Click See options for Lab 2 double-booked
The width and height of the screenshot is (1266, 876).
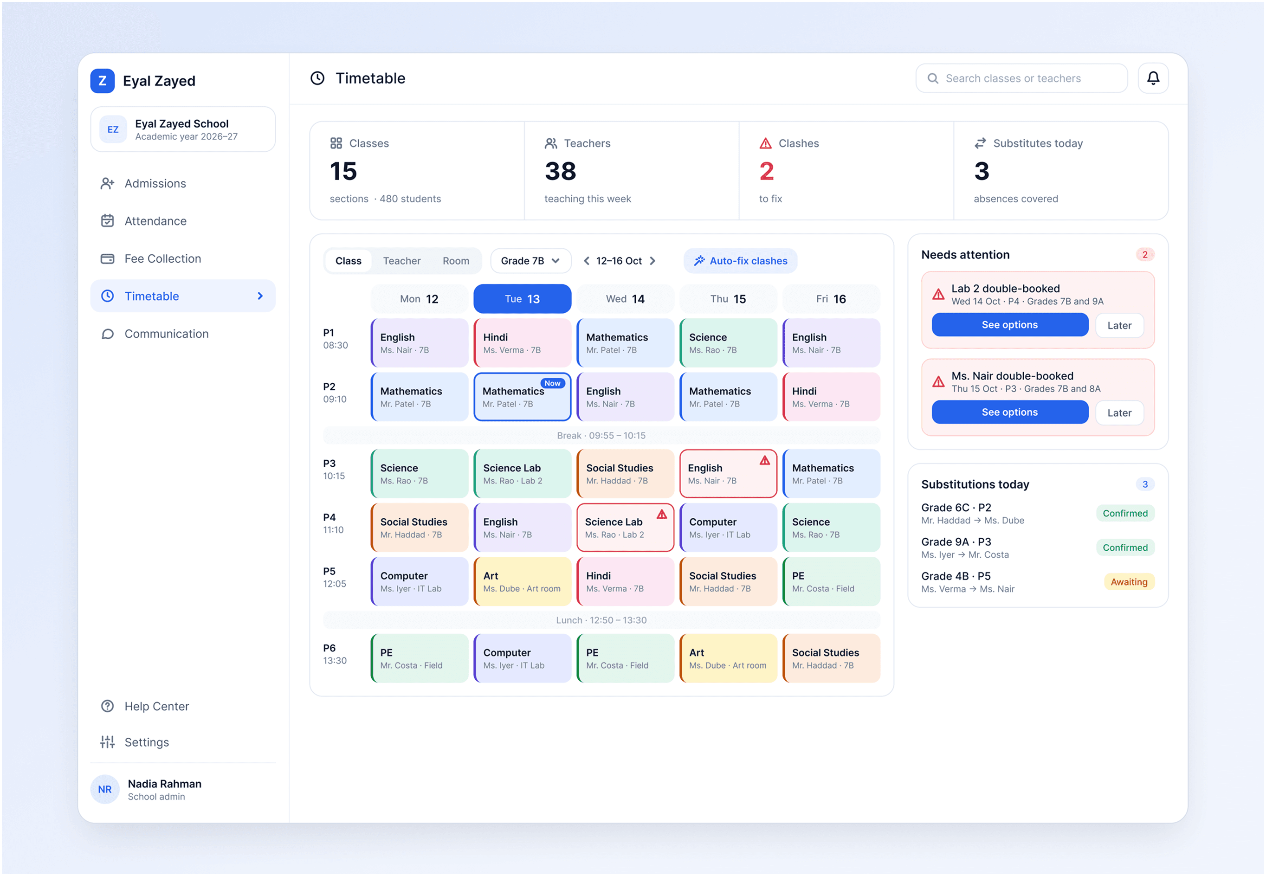pos(1010,325)
